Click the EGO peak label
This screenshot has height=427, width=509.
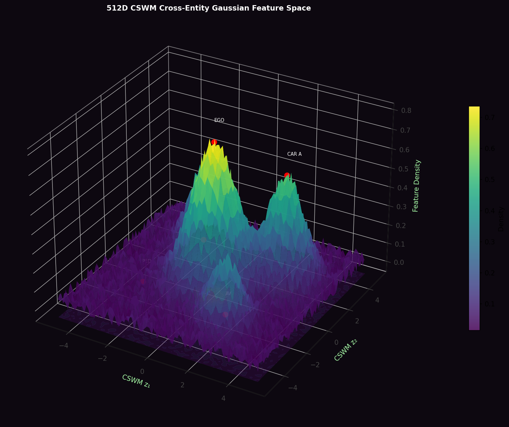(x=219, y=120)
